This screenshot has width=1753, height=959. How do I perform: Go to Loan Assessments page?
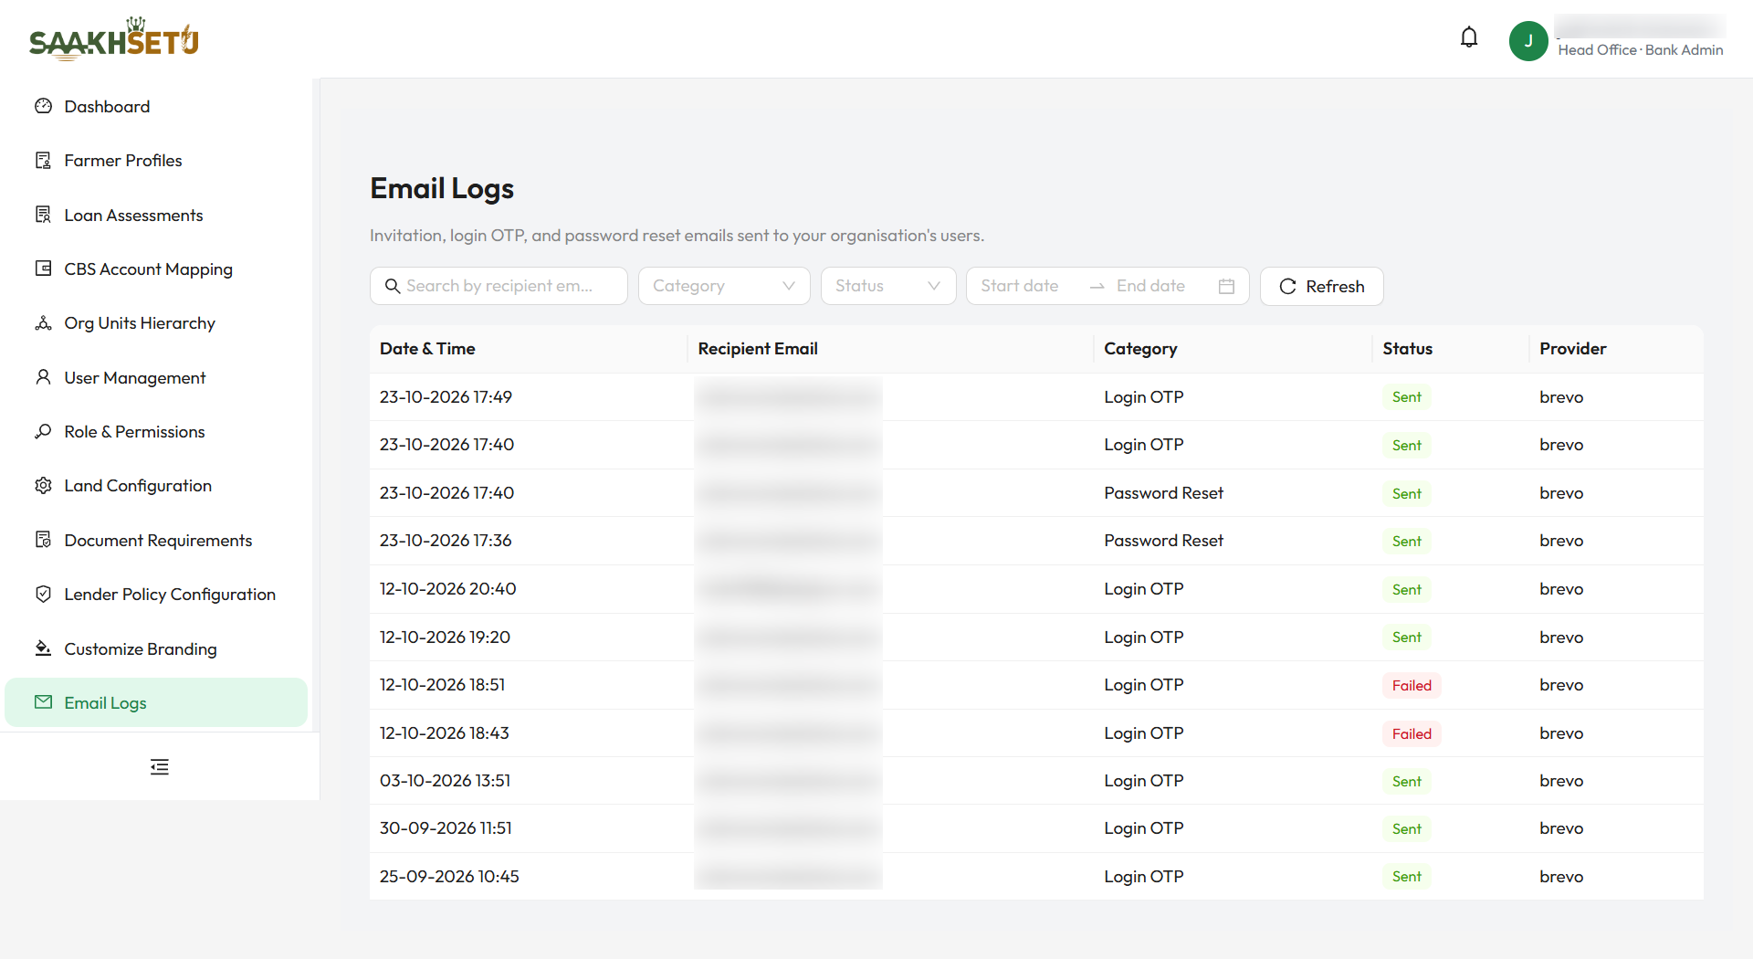point(156,215)
